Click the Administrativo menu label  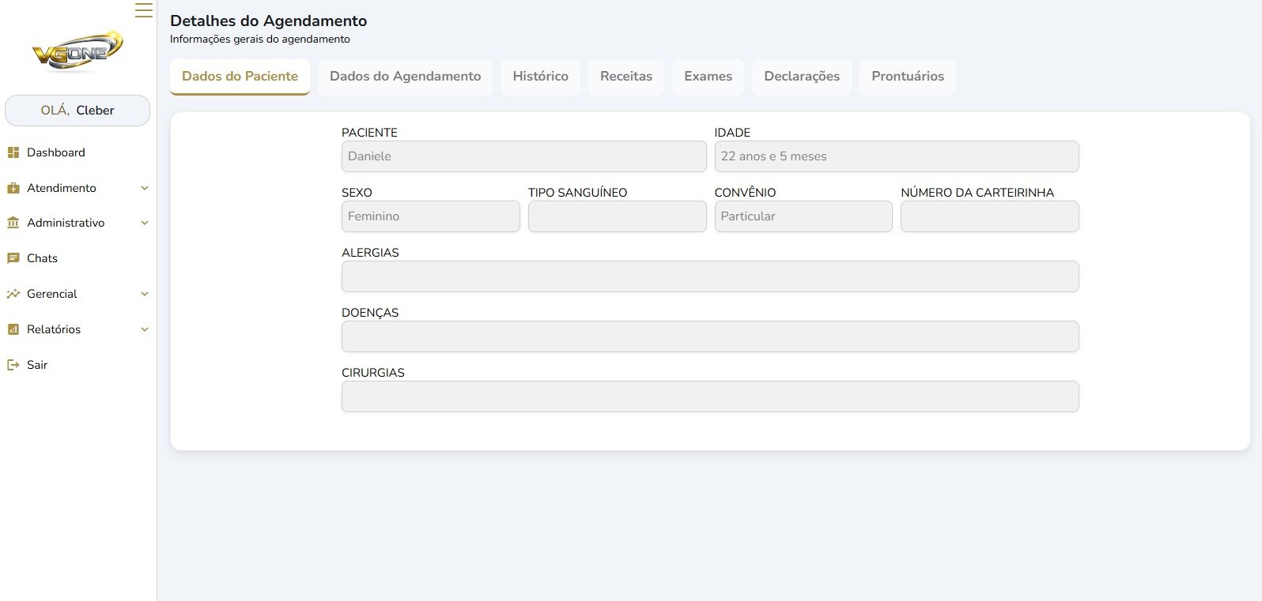[x=66, y=223]
